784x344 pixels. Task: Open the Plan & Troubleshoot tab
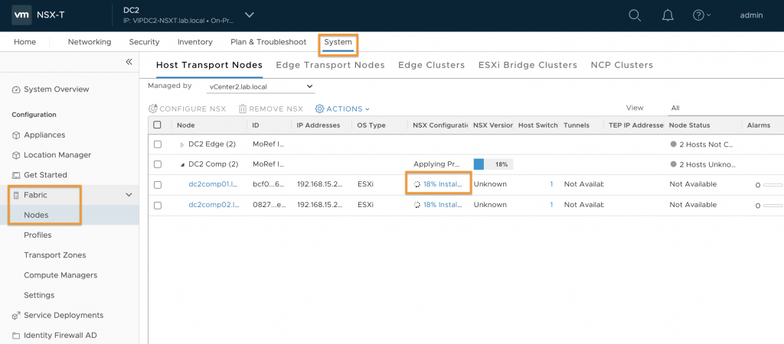point(269,42)
